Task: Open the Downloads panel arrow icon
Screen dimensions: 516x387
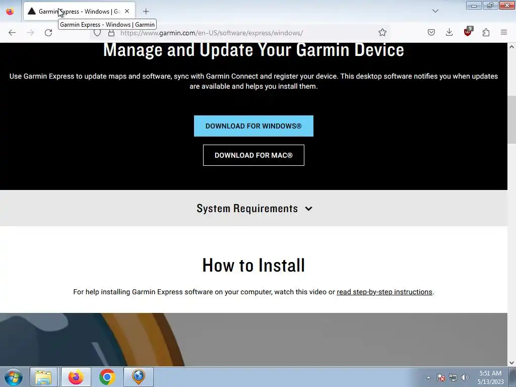Action: pyautogui.click(x=449, y=32)
